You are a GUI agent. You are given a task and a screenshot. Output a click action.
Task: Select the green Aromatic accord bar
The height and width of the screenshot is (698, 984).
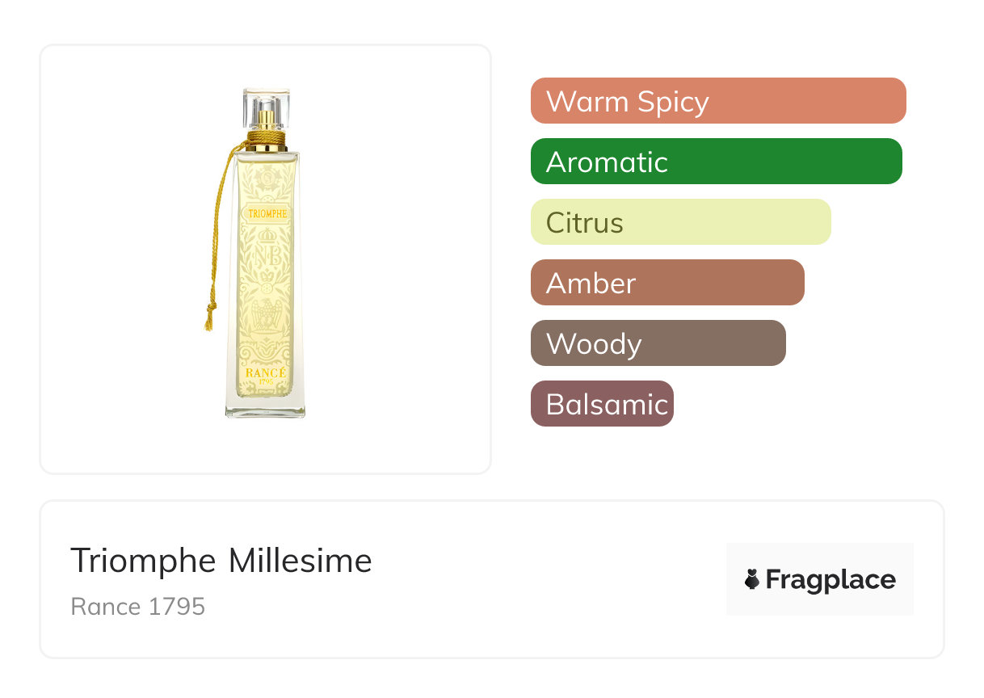pos(716,162)
